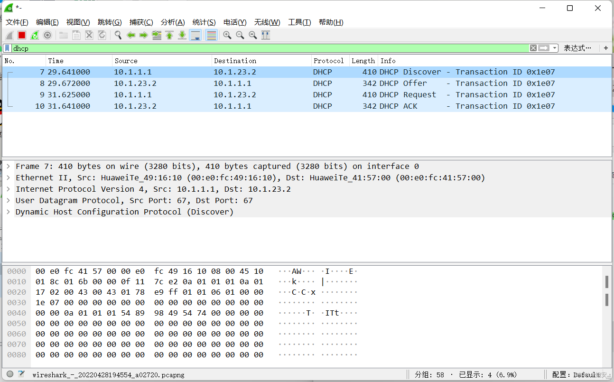Click the open capture file folder icon
Viewport: 614px width, 382px height.
click(63, 35)
